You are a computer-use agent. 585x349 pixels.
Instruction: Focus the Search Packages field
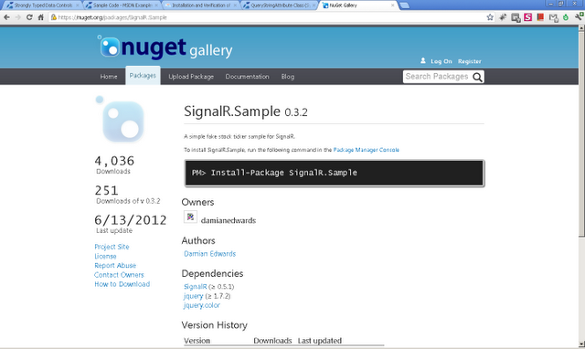pos(437,77)
